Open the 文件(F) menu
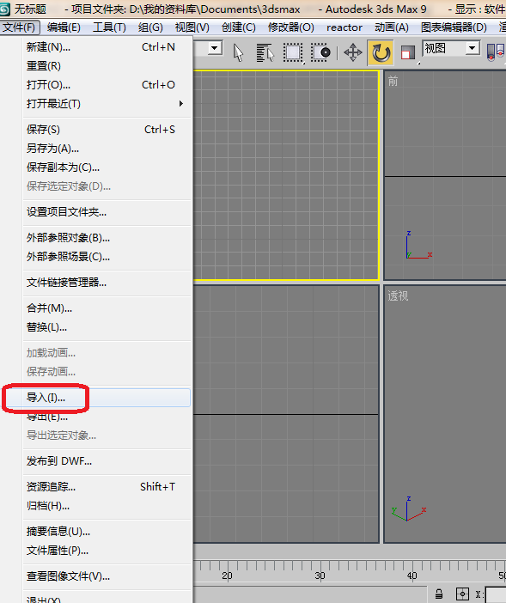Image resolution: width=506 pixels, height=603 pixels. (19, 27)
